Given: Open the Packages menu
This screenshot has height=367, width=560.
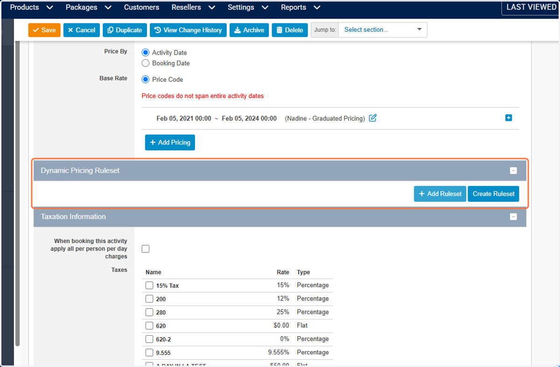Looking at the screenshot, I should [x=89, y=7].
